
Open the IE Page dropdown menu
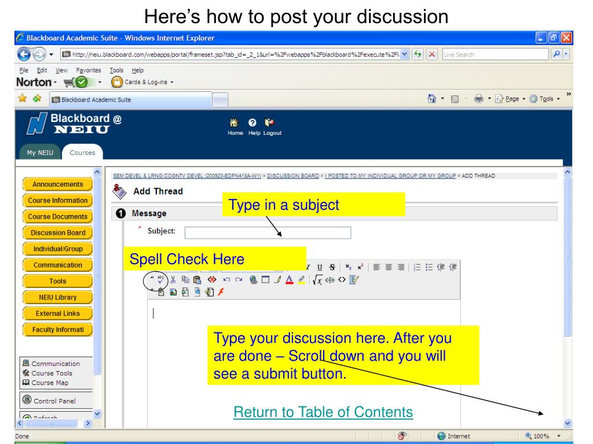click(x=511, y=99)
